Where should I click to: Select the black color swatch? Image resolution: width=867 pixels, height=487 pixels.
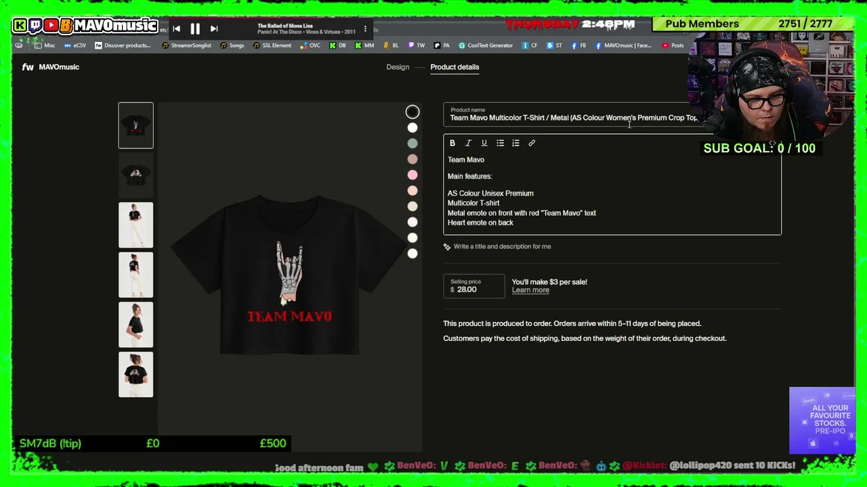coord(413,112)
